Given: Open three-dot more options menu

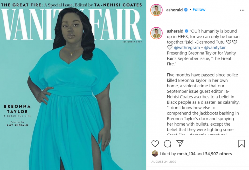Looking at the screenshot, I should tap(242, 10).
